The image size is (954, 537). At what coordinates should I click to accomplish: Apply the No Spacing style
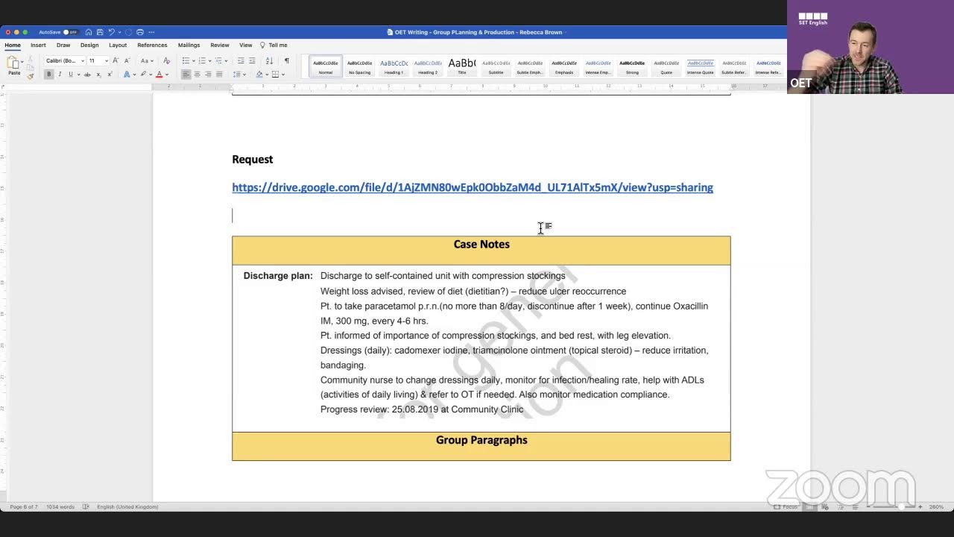pyautogui.click(x=359, y=66)
